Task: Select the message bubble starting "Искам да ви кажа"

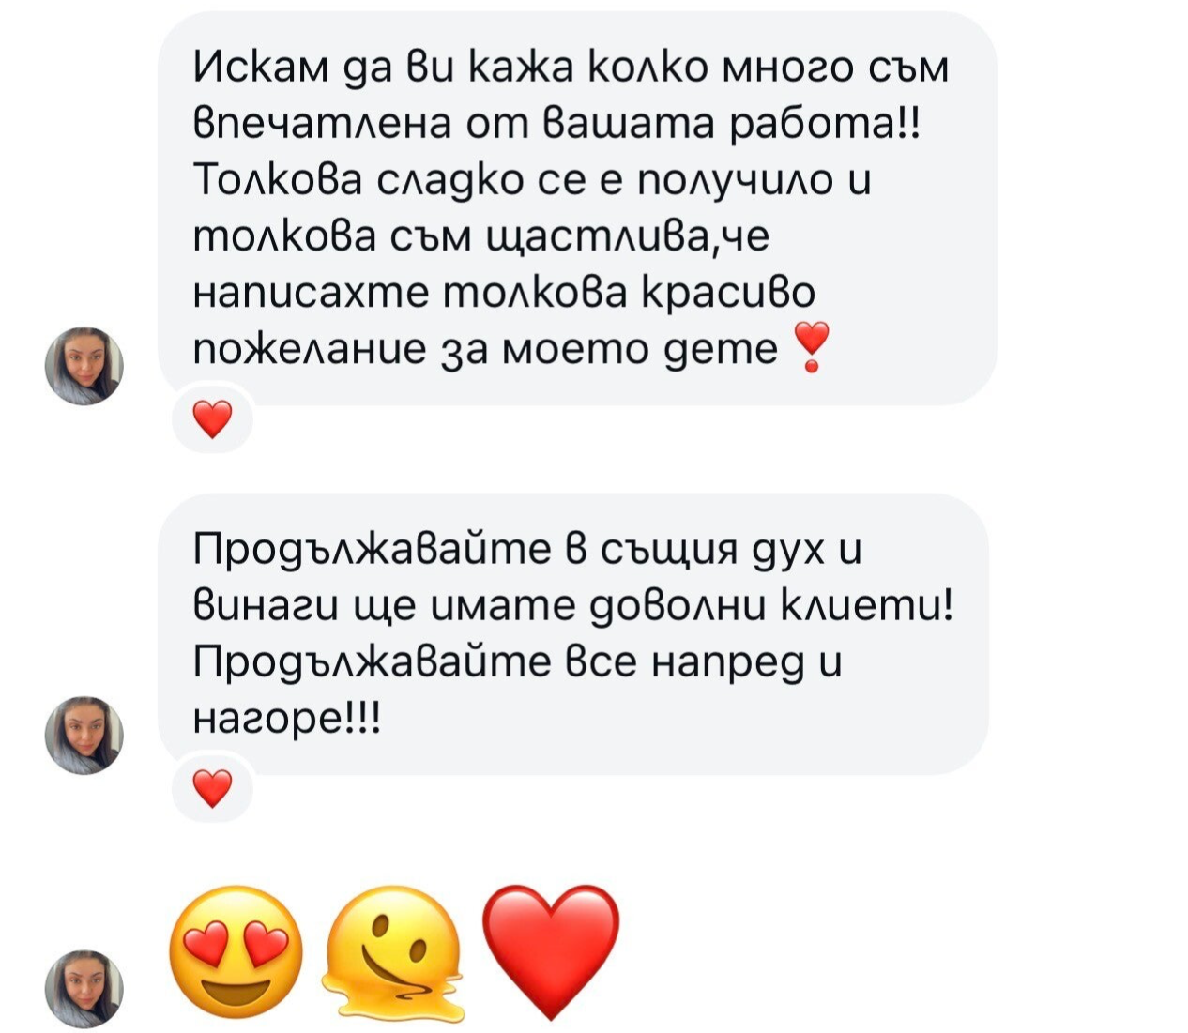Action: pos(577,209)
